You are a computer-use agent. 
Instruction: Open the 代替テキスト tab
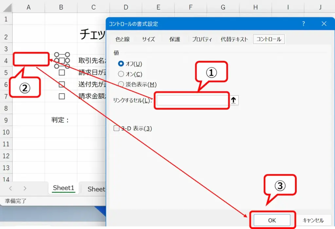point(234,39)
